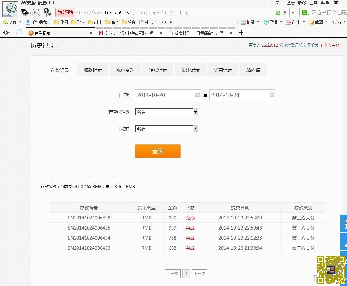Viewport: 347px width, 286px height.
Task: Click the green share icon in address bar
Action: point(278,13)
